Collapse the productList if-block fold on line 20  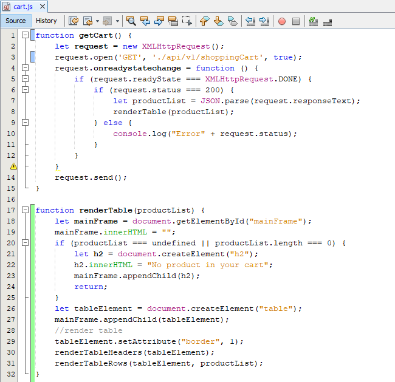click(x=25, y=243)
